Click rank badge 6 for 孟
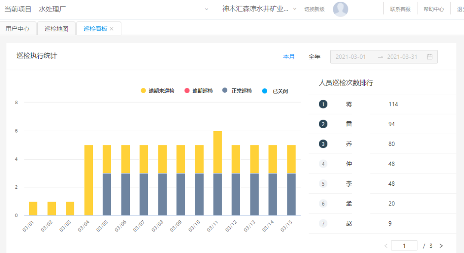The width and height of the screenshot is (464, 253). (x=323, y=204)
